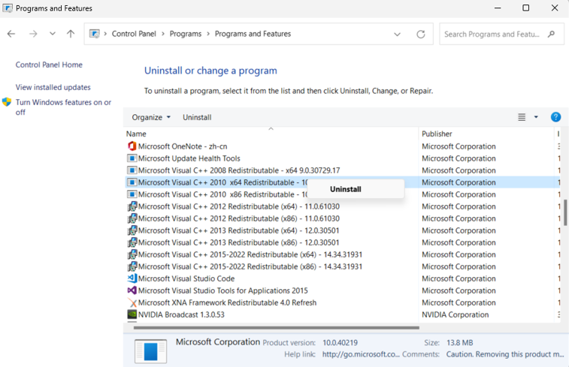Select Microsoft Visual Studio Tools for Applications 2015
The image size is (569, 367).
pyautogui.click(x=222, y=290)
